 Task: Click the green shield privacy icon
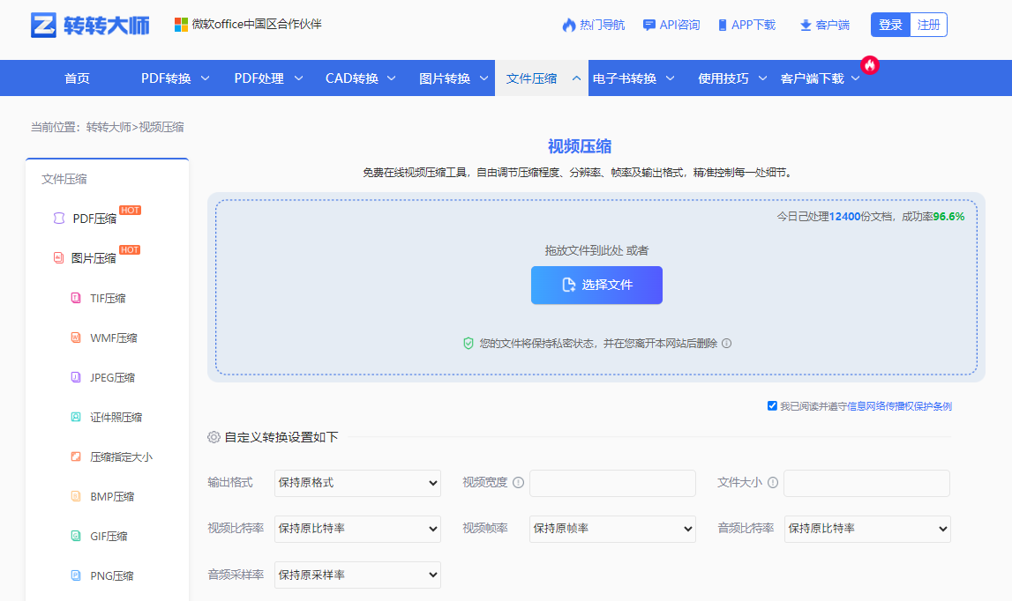469,343
